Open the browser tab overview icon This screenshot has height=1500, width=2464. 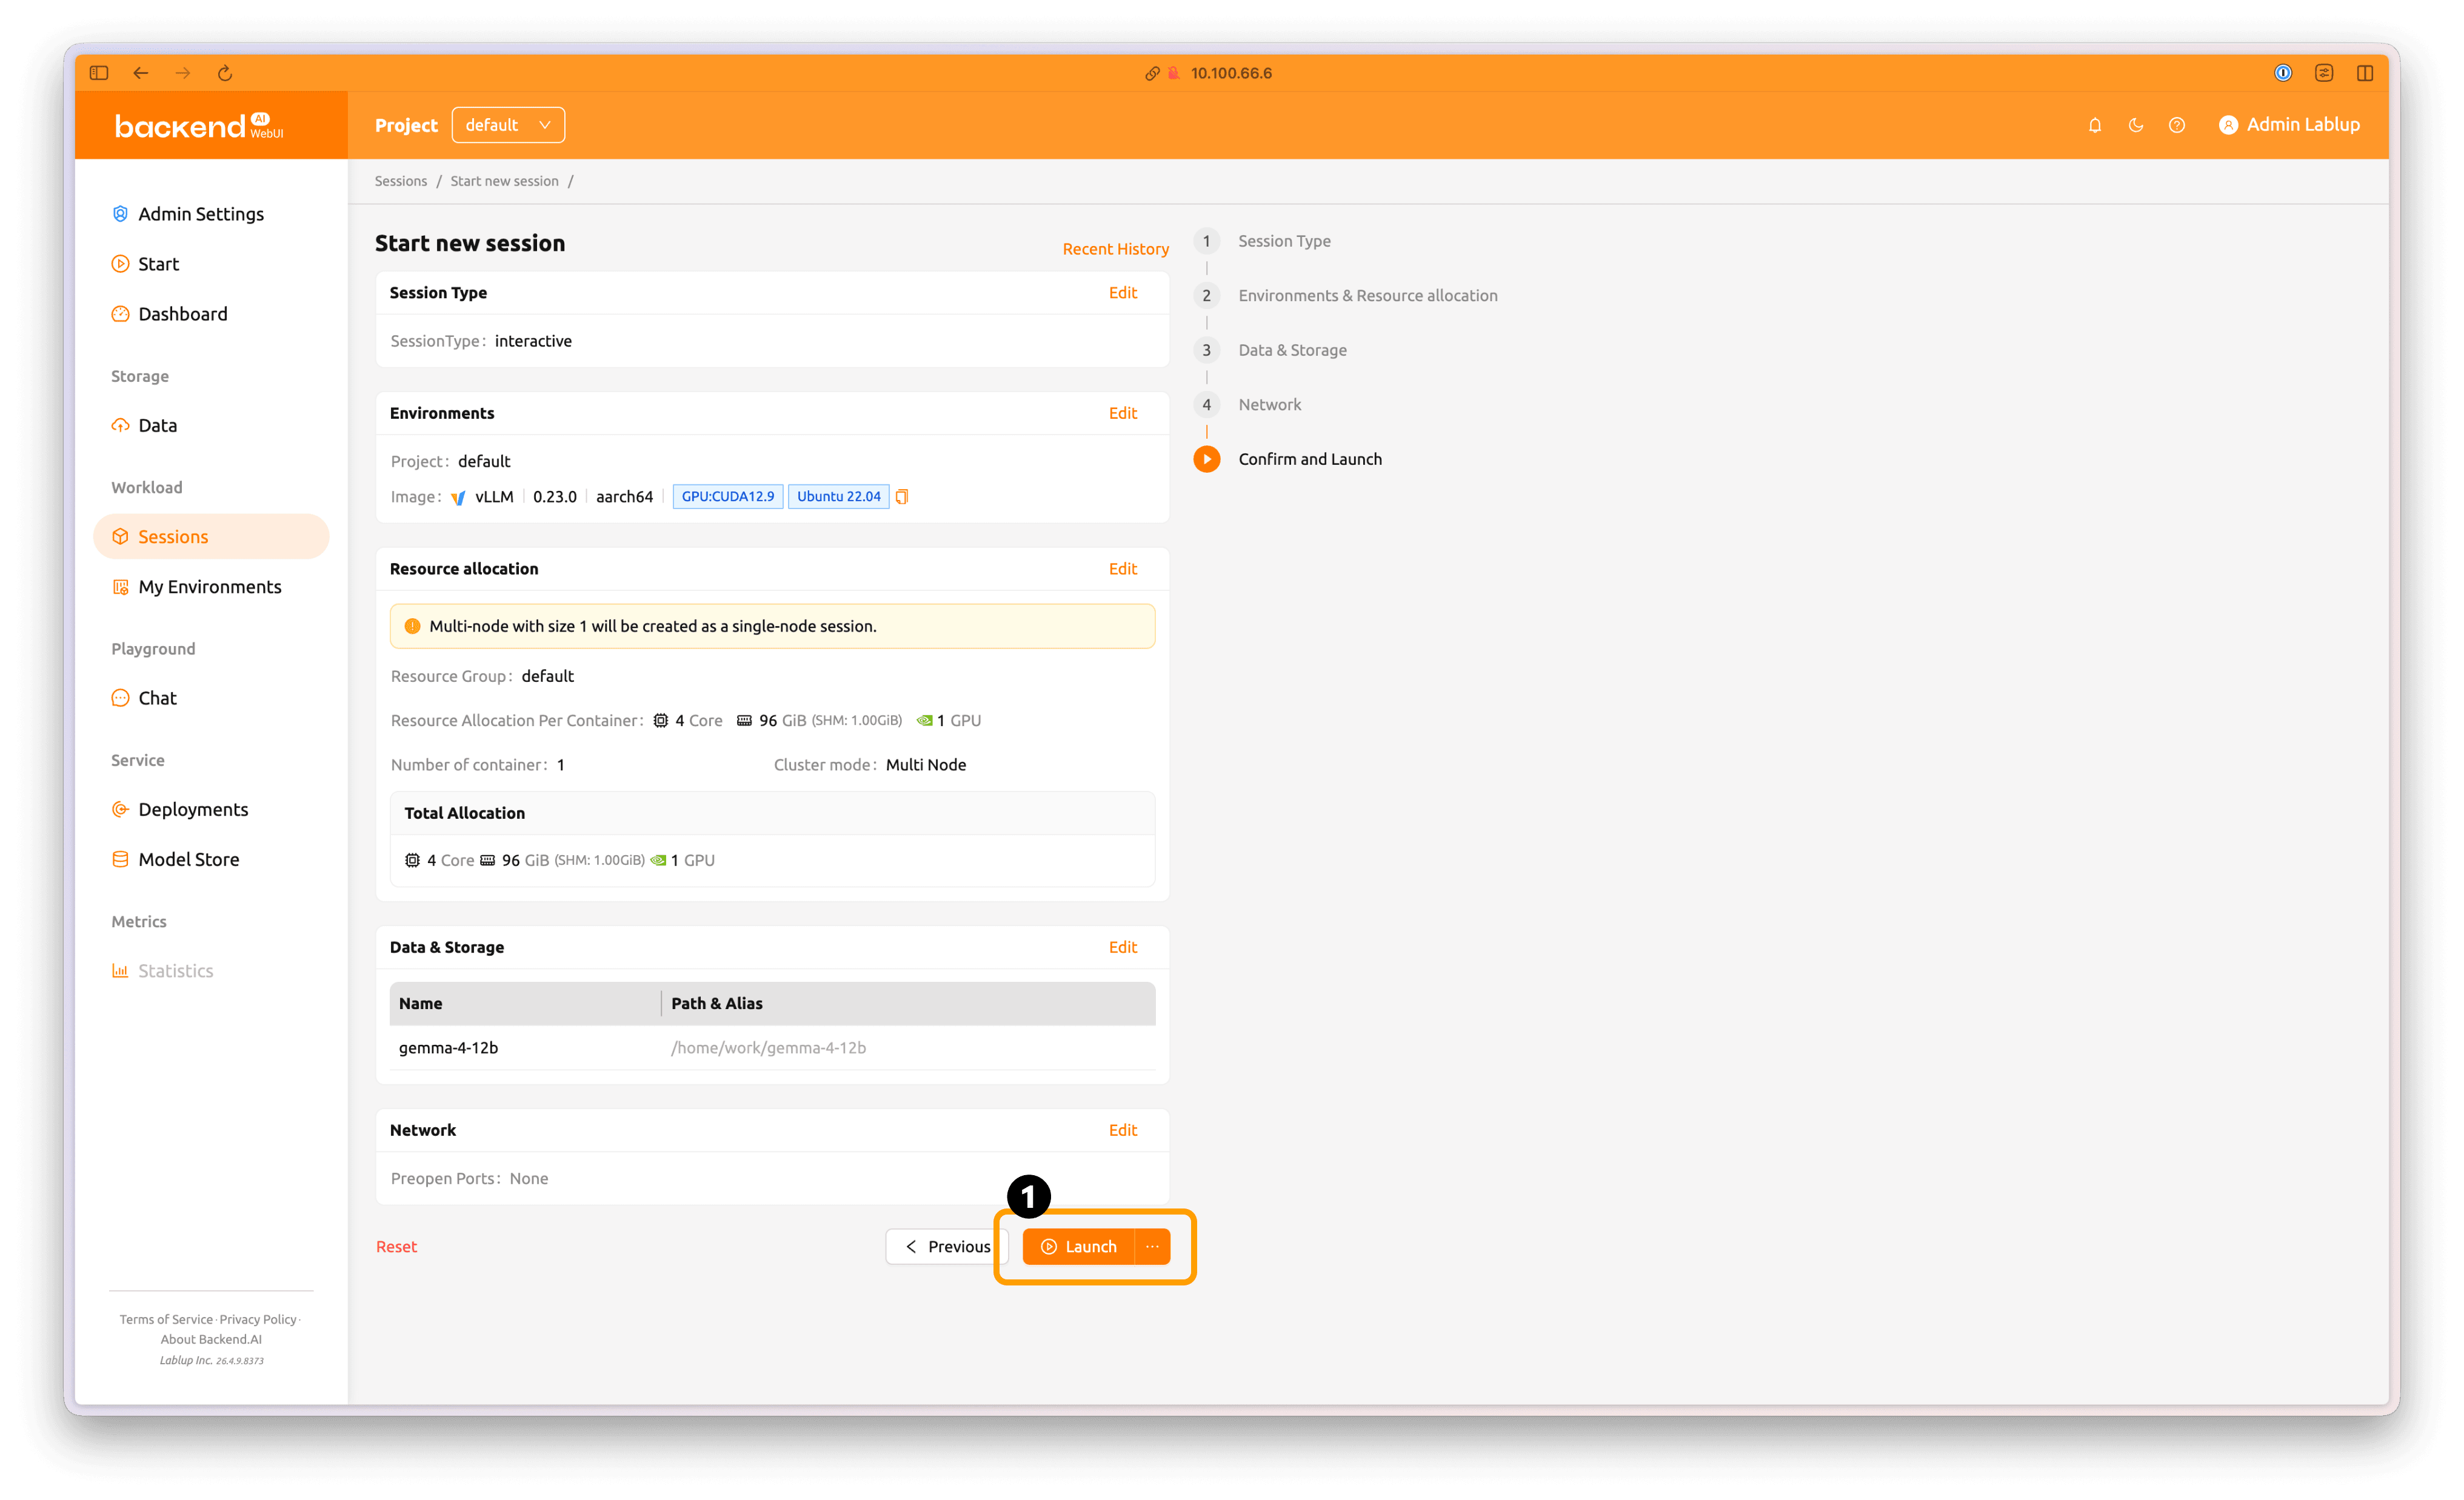[x=2324, y=73]
